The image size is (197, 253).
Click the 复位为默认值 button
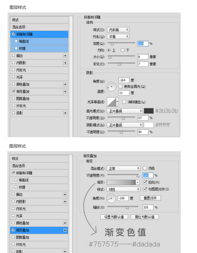(x=145, y=217)
